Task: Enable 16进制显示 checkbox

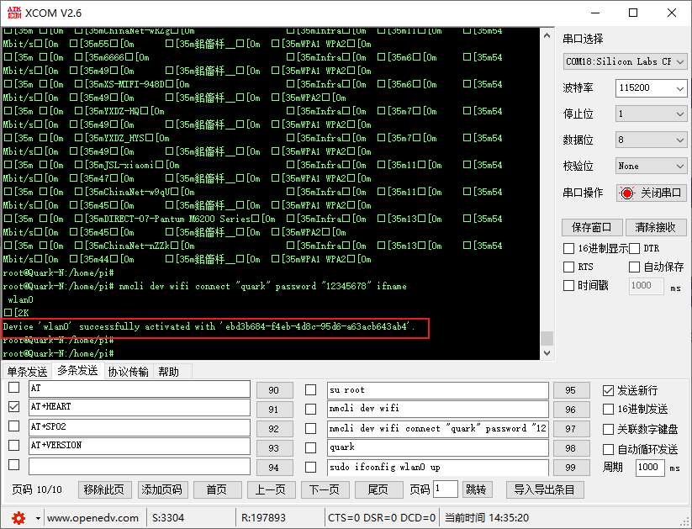Action: (569, 249)
